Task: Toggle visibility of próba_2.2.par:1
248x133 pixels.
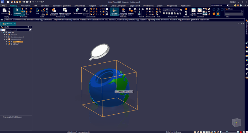Action: coord(7,42)
